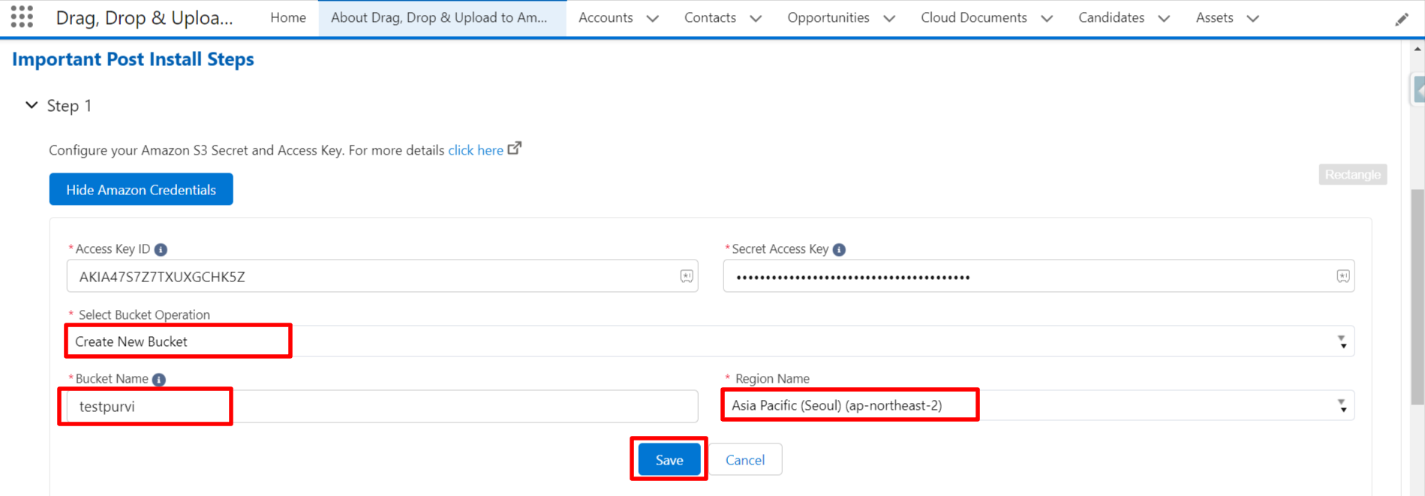The image size is (1425, 496).
Task: Open the Select Bucket Operation dropdown
Action: 711,341
